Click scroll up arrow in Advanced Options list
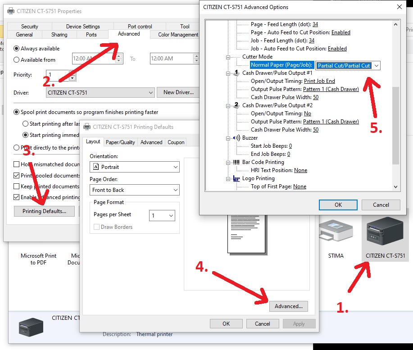 [x=395, y=24]
